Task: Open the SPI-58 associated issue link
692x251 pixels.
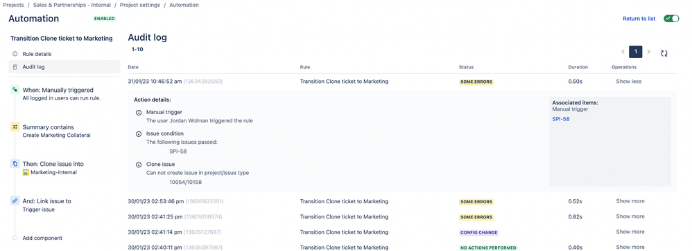Action: pyautogui.click(x=560, y=119)
